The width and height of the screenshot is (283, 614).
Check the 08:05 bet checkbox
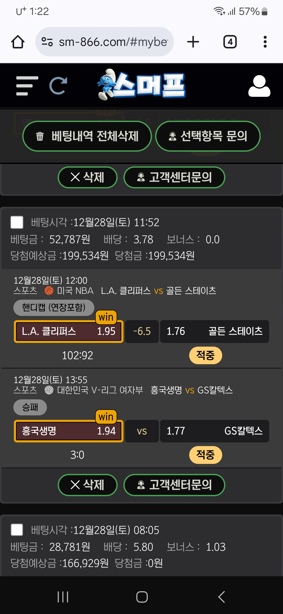point(17,530)
